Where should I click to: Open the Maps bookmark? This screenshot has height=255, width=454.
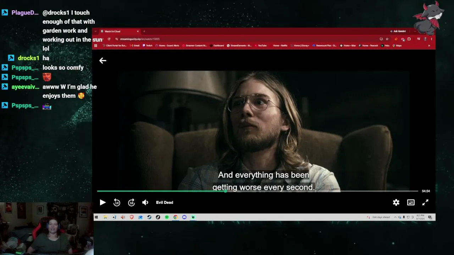pyautogui.click(x=397, y=46)
